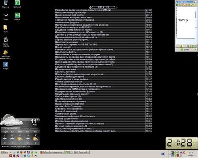Click the Skype icon in quick launch

(x=29, y=156)
